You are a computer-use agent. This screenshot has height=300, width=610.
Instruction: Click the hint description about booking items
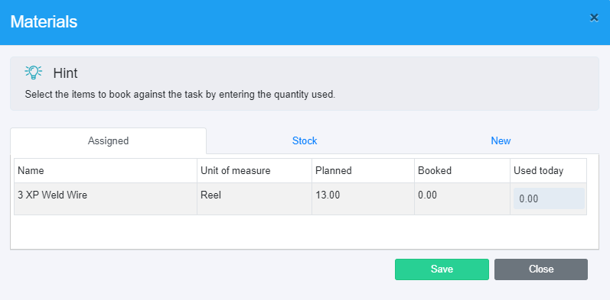pos(180,95)
